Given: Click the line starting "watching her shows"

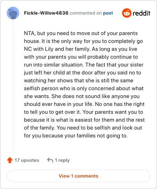Looking at the screenshot, I should (x=78, y=81).
